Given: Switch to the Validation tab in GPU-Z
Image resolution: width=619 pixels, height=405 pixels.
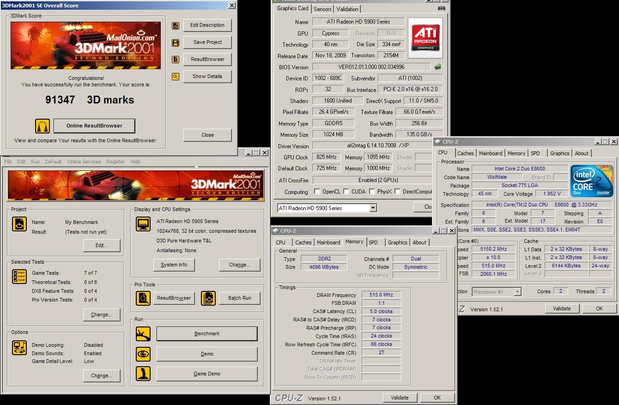Looking at the screenshot, I should (x=347, y=9).
